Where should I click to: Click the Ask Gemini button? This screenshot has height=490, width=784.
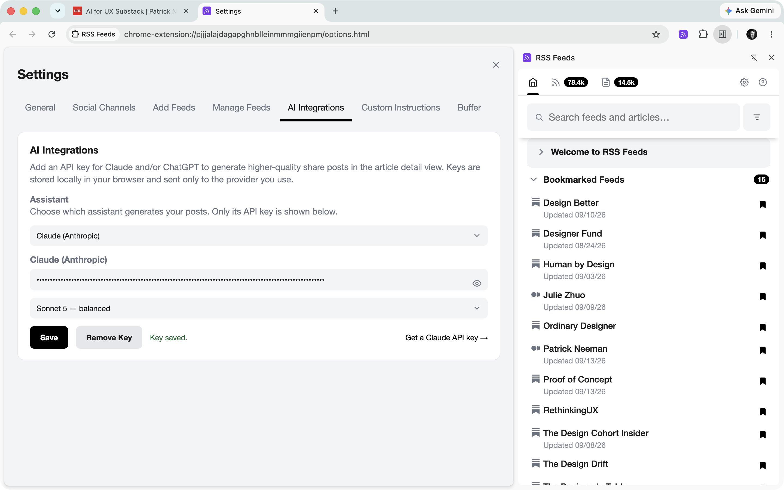(x=749, y=11)
